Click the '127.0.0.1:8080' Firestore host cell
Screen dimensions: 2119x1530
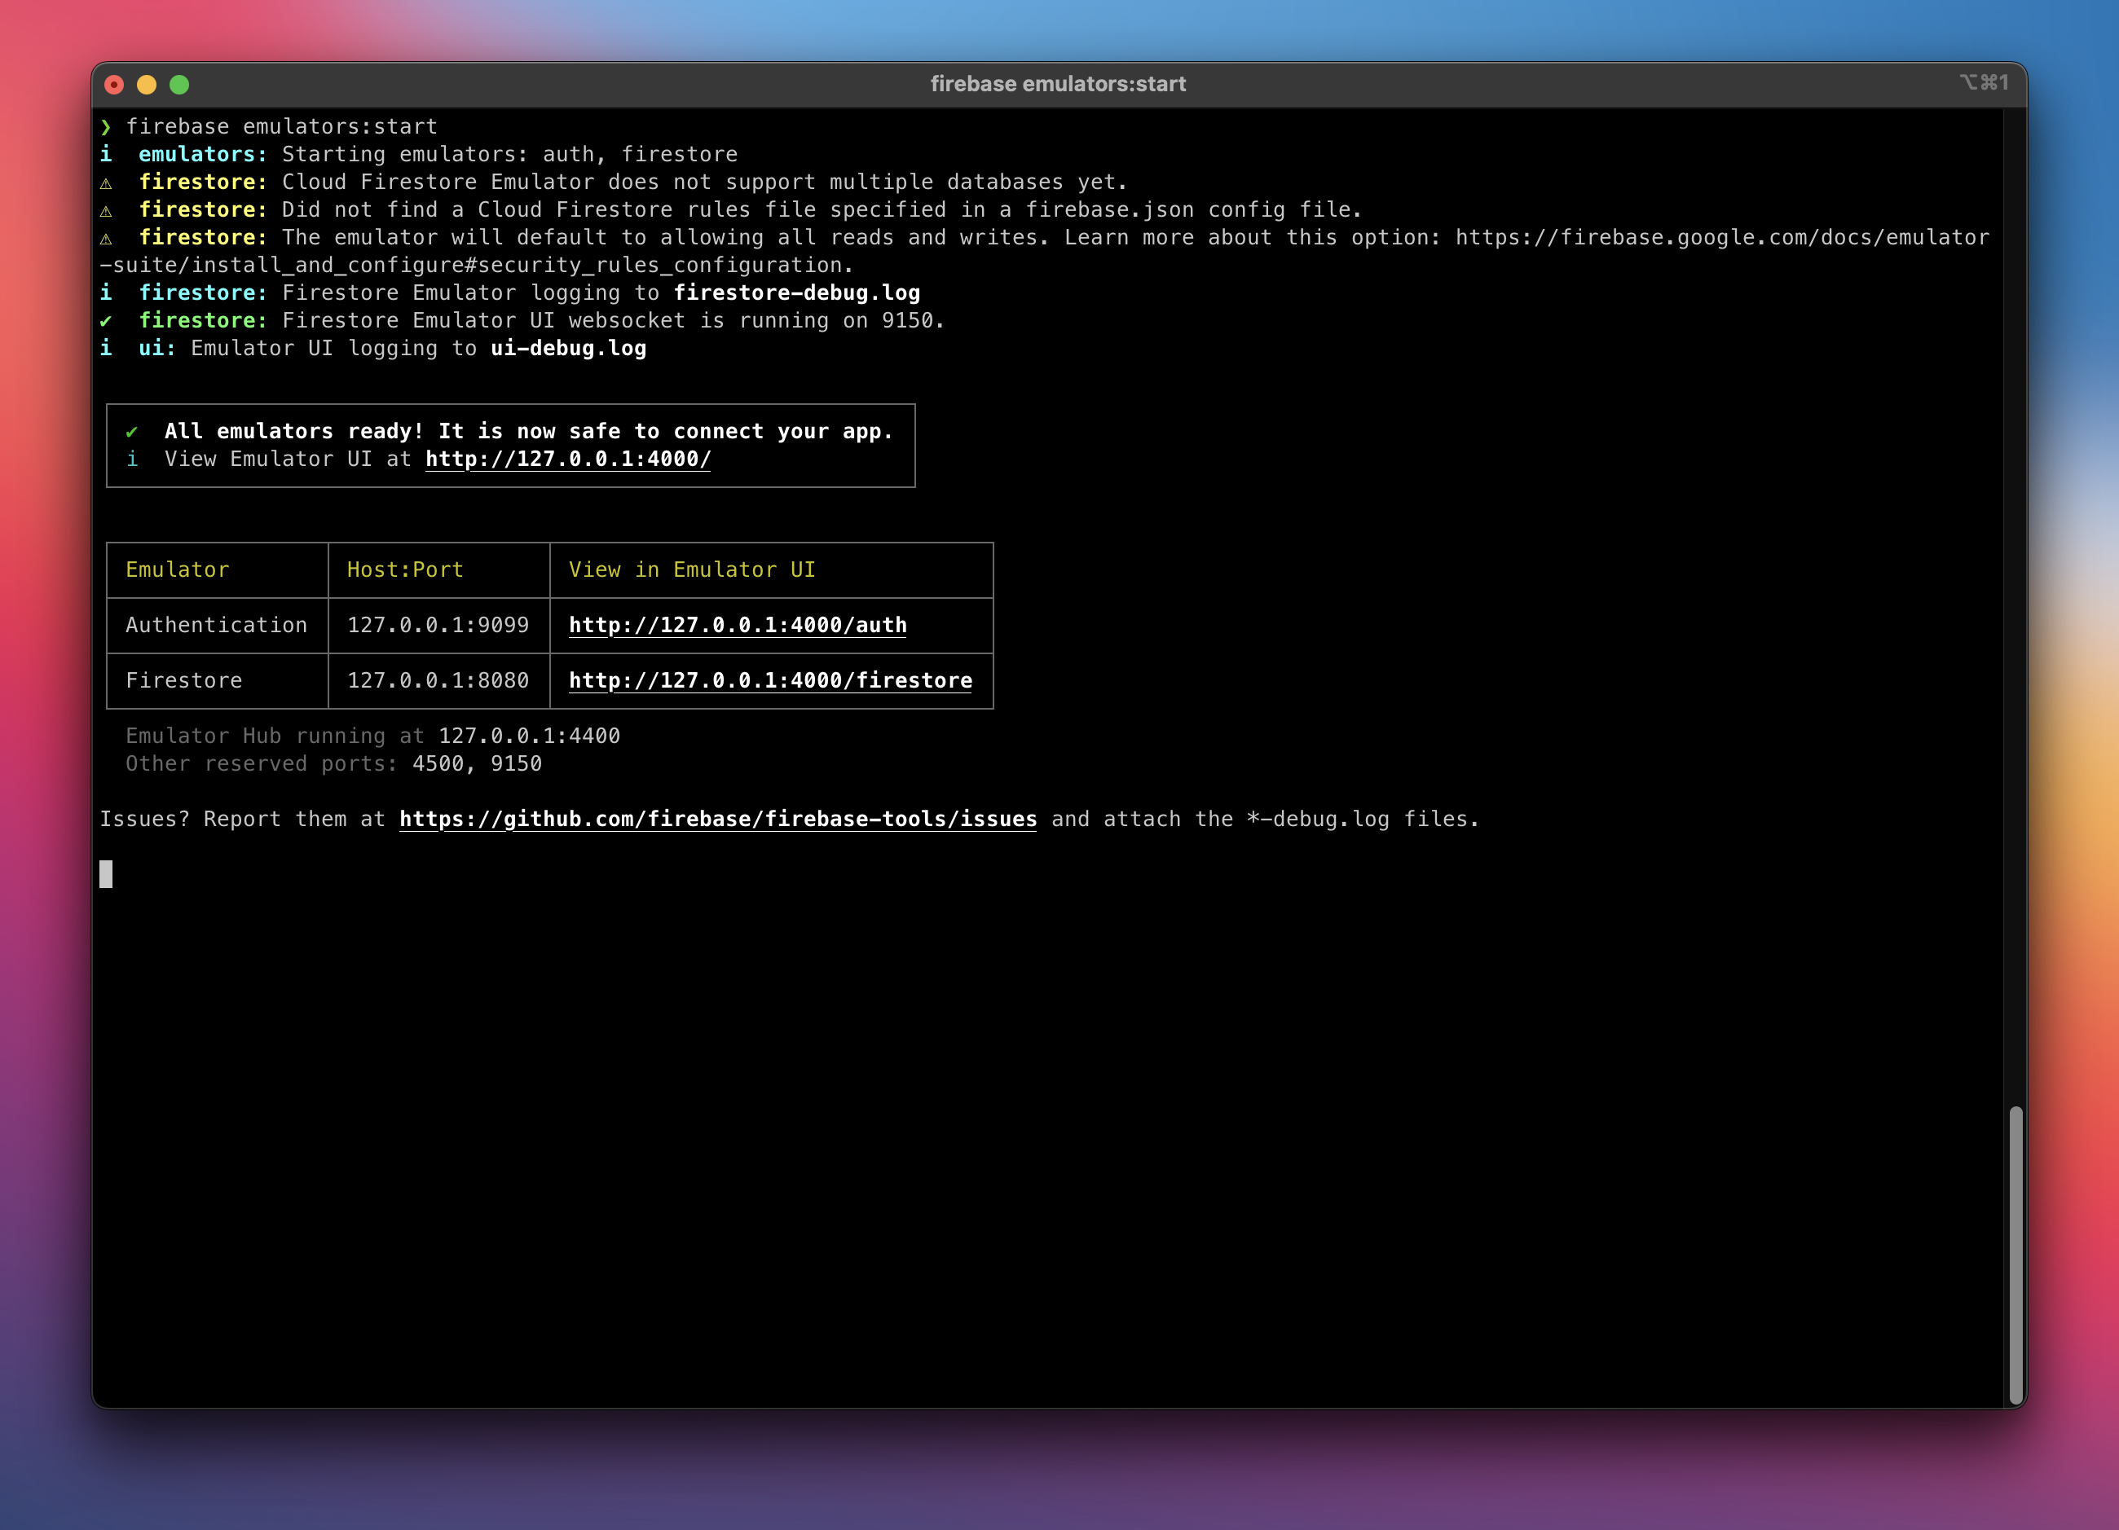pyautogui.click(x=438, y=681)
